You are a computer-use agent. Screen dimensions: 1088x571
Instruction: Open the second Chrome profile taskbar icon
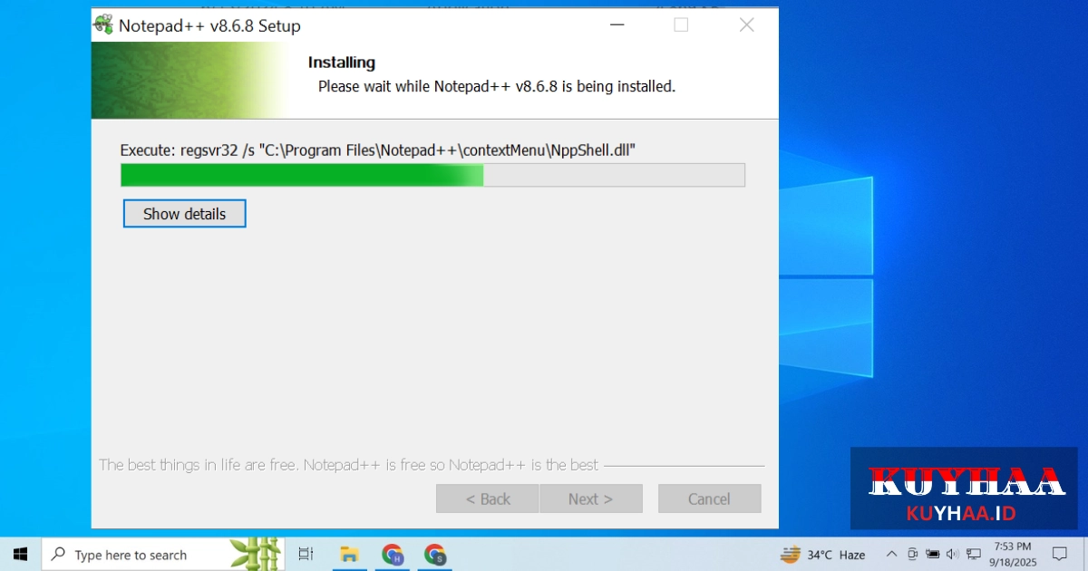click(x=435, y=554)
